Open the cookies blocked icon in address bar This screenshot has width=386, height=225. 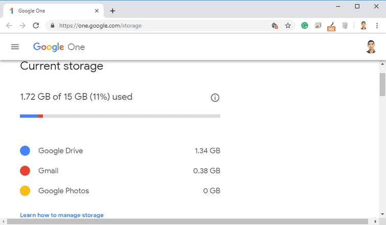click(x=275, y=26)
